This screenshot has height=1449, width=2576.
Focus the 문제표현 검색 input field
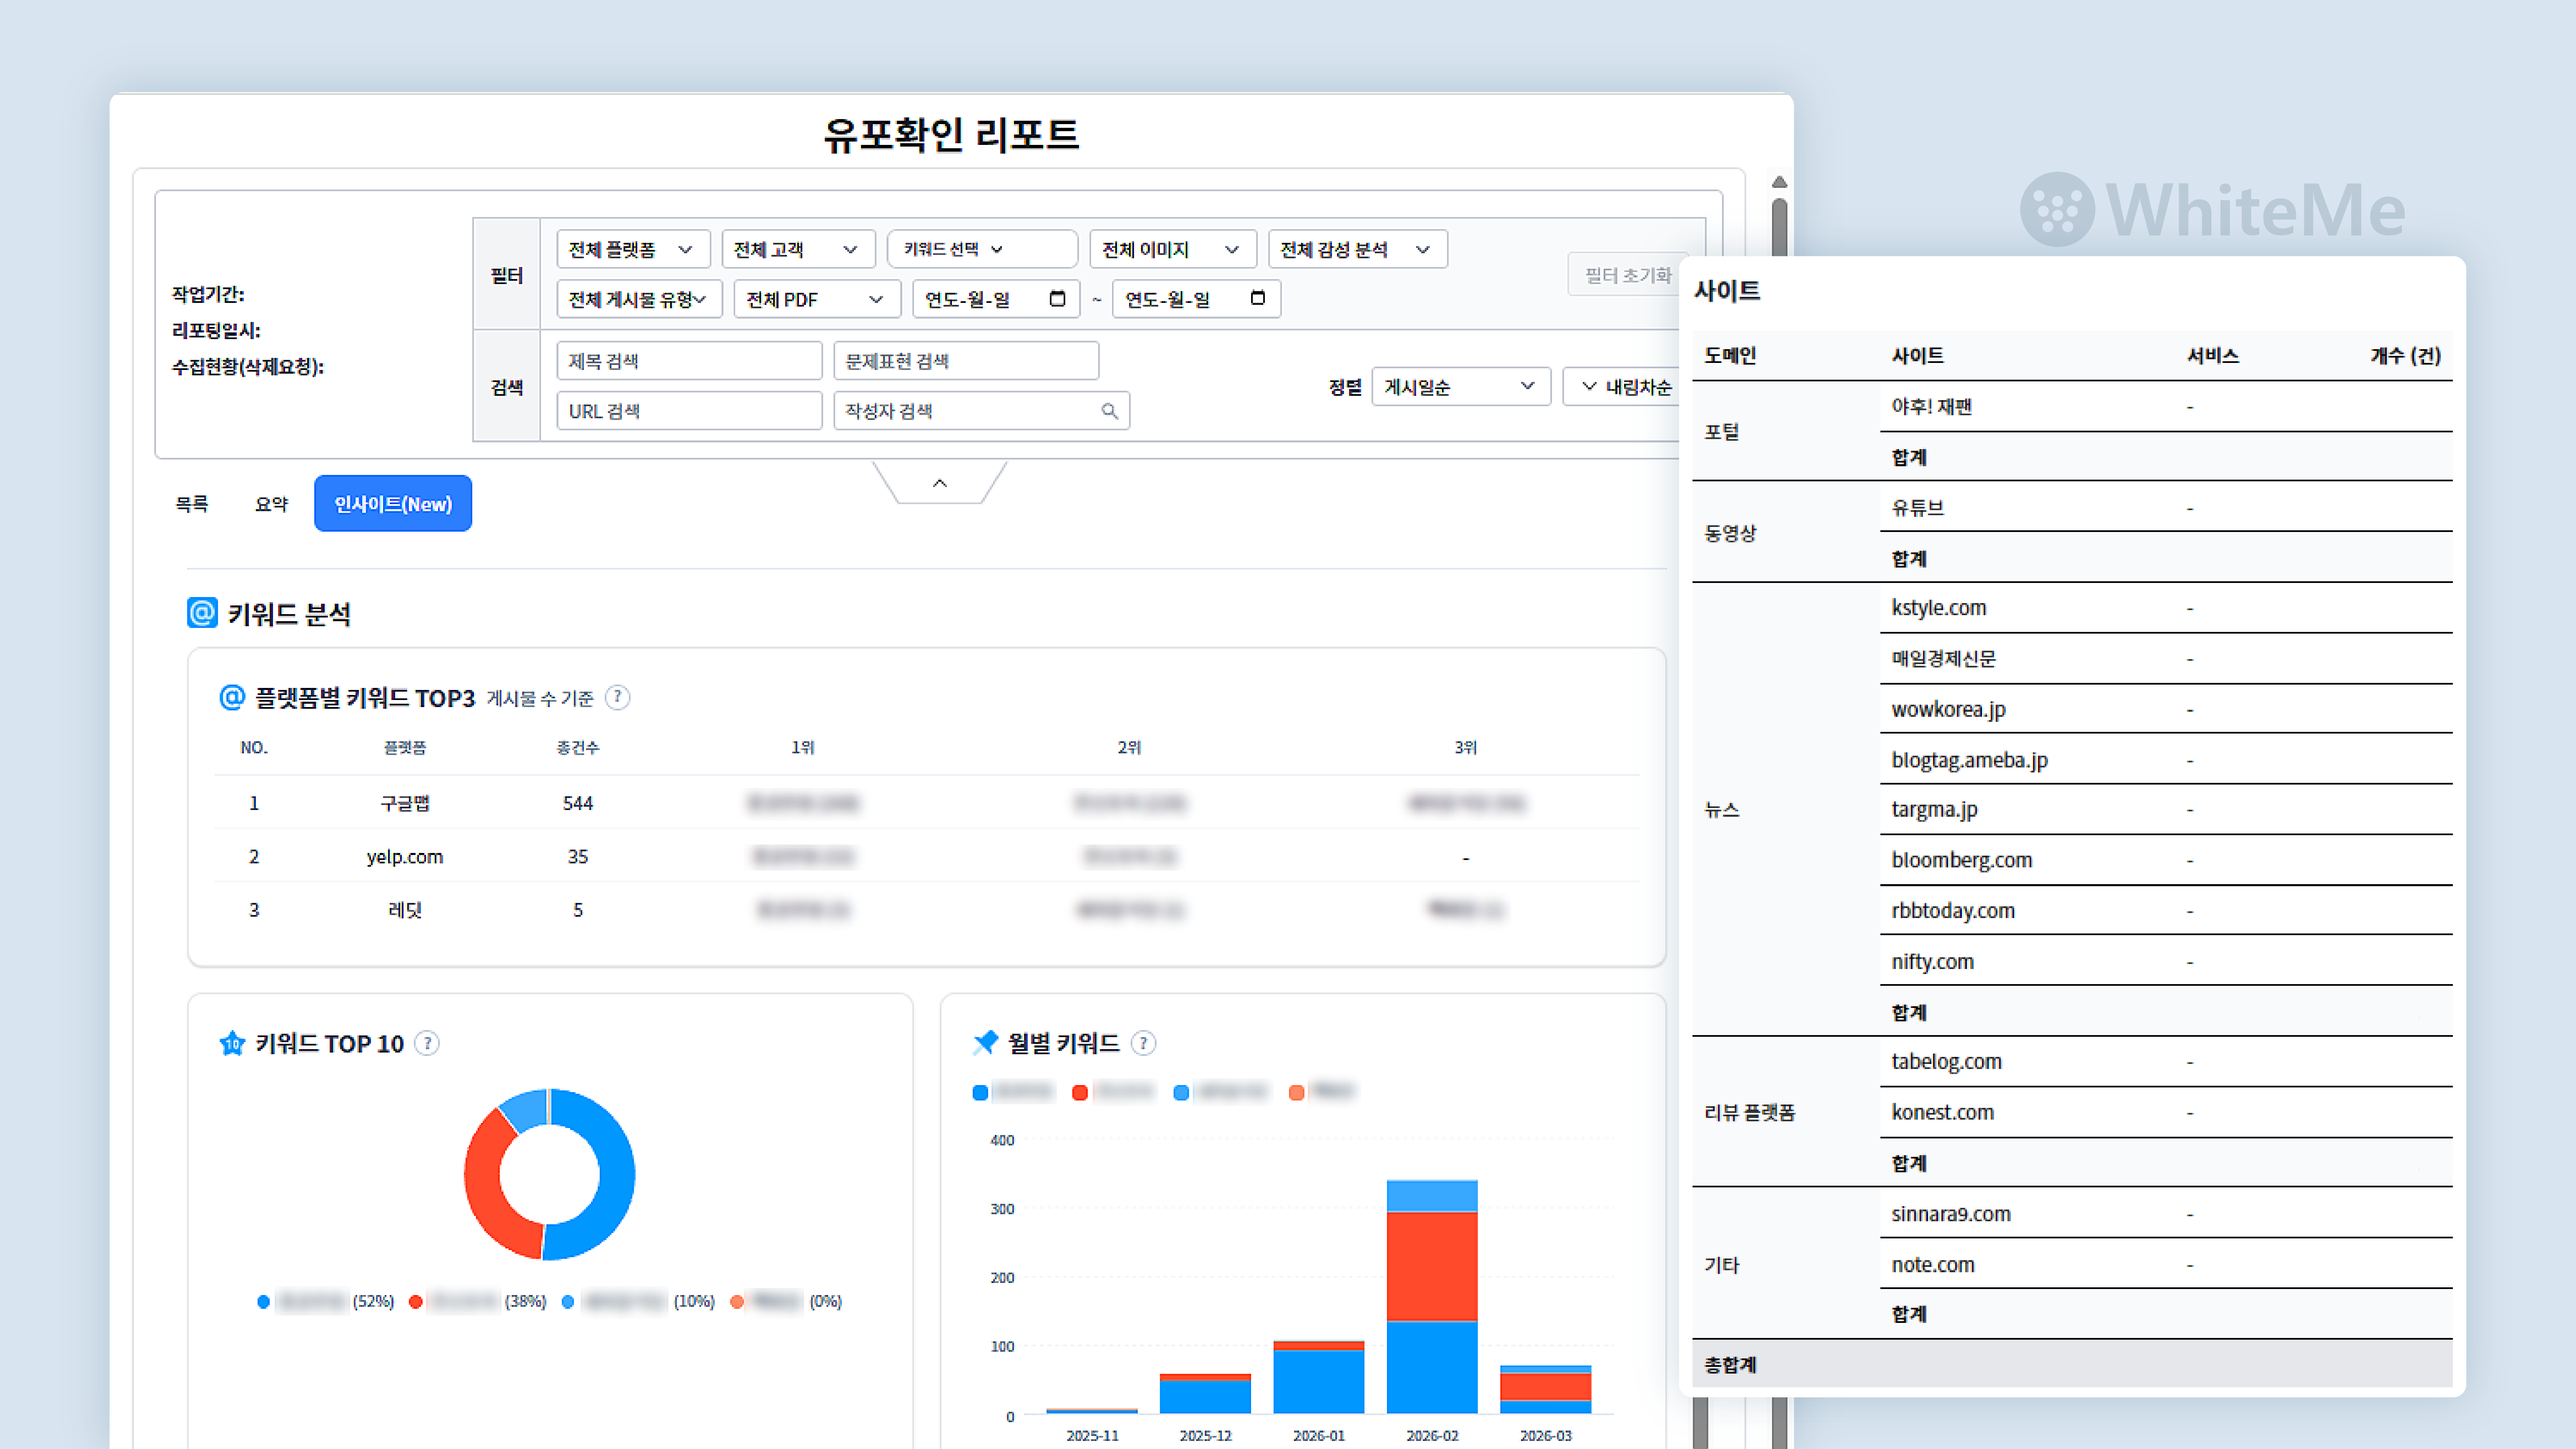pos(966,361)
